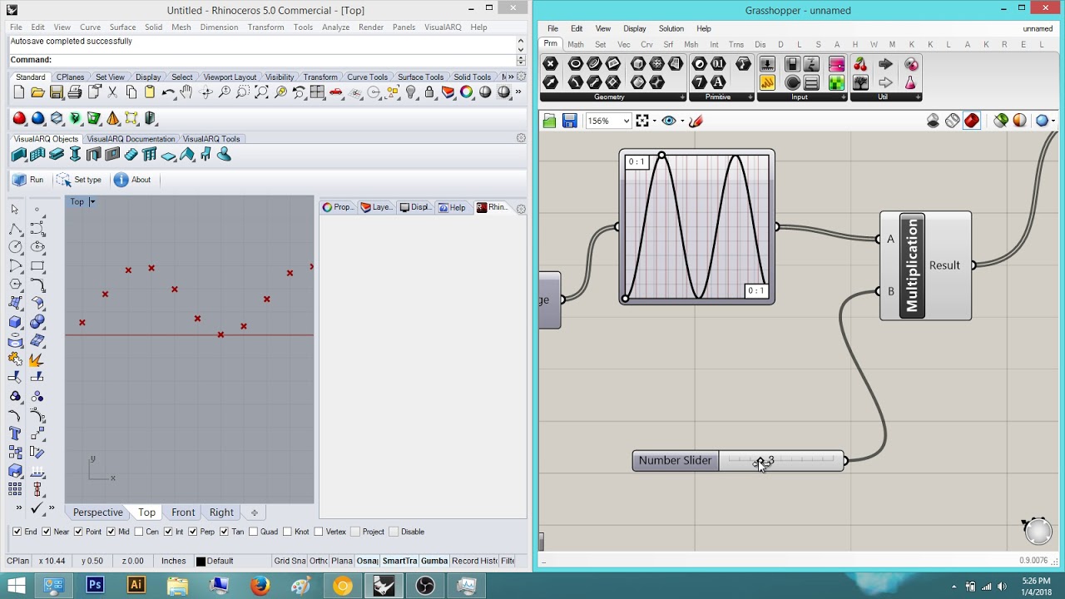
Task: Click the New file icon in Rhino toolbar
Action: click(19, 92)
